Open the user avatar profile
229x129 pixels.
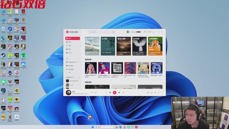click(128, 32)
